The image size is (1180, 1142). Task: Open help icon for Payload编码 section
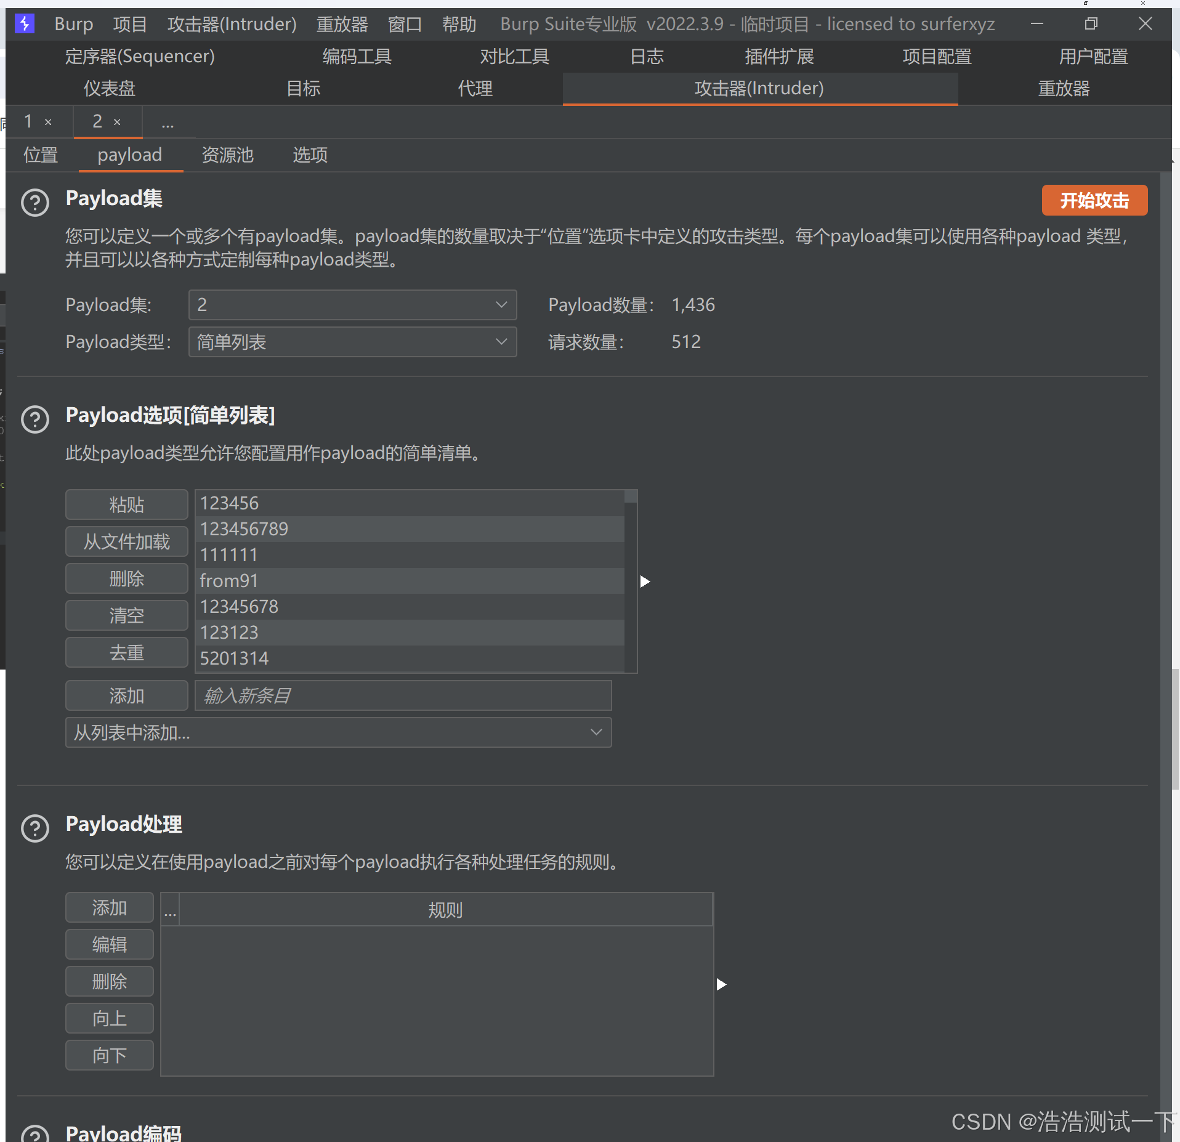pyautogui.click(x=35, y=1133)
